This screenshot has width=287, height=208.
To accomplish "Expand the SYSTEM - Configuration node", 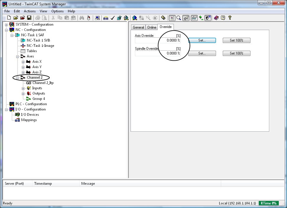I will 6,25.
